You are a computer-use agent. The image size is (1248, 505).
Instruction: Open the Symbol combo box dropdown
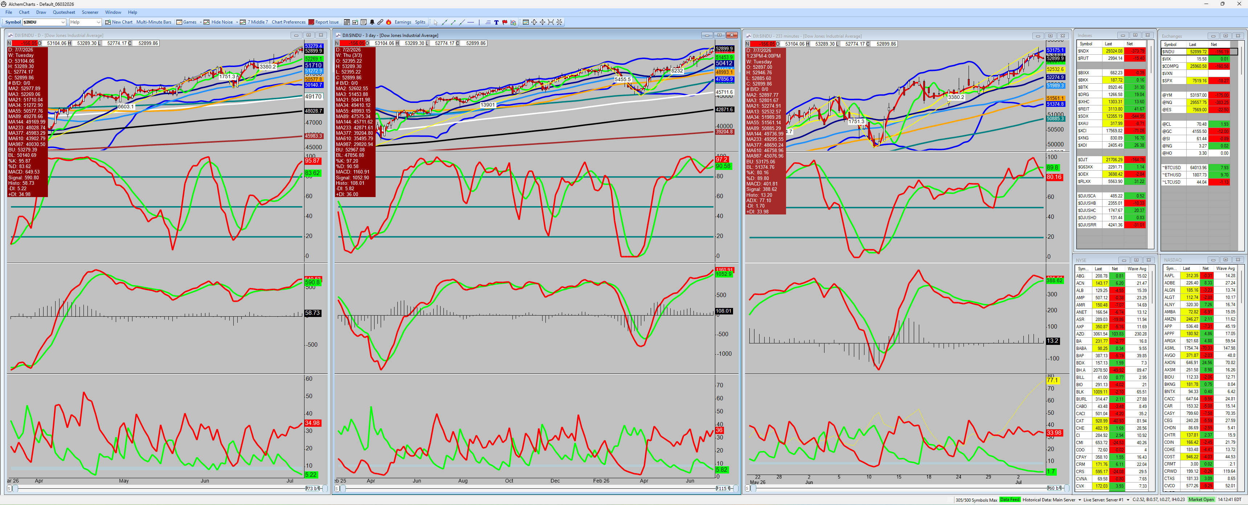(63, 22)
